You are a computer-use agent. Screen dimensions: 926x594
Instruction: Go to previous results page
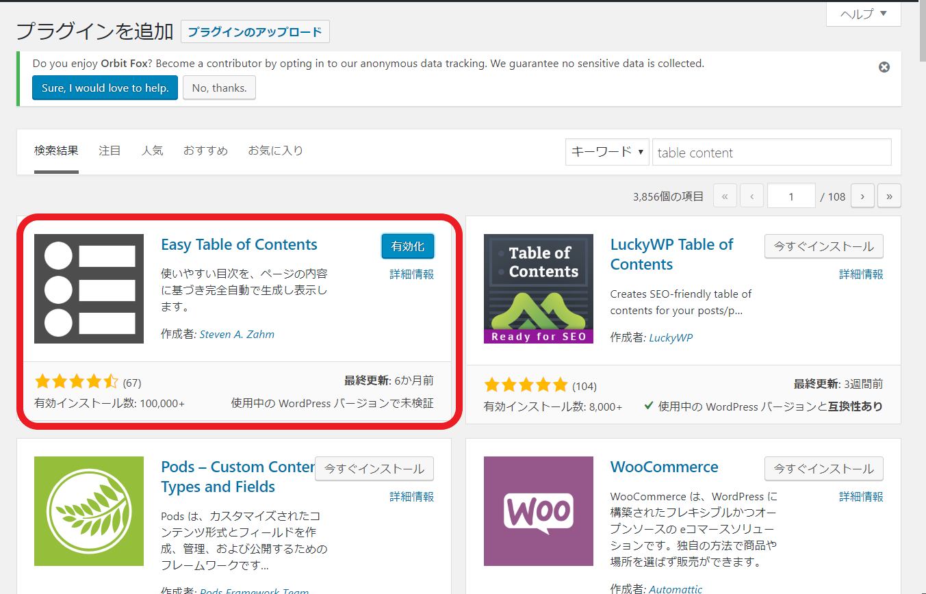click(751, 196)
